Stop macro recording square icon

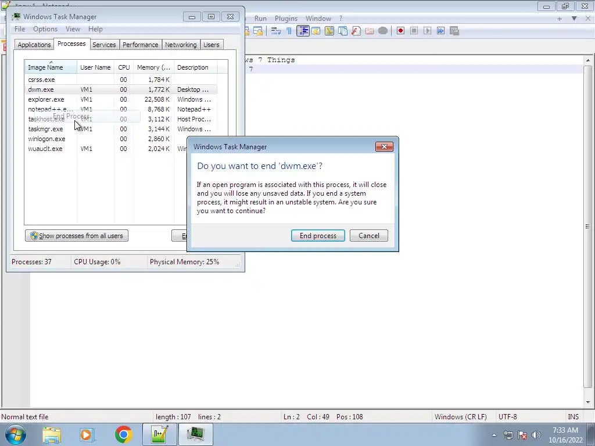pos(414,31)
